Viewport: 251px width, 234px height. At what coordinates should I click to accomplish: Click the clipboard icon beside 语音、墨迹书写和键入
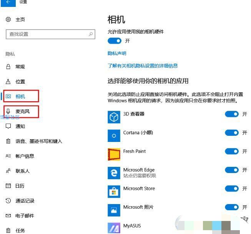(x=8, y=141)
